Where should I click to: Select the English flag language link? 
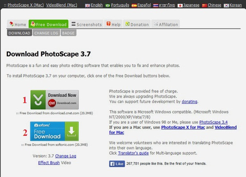(94, 5)
